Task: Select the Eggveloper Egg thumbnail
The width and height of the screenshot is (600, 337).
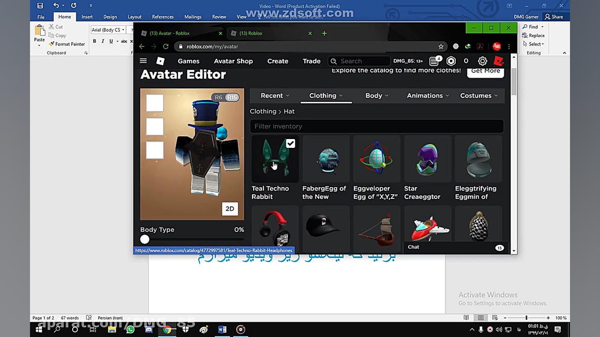Action: click(377, 159)
